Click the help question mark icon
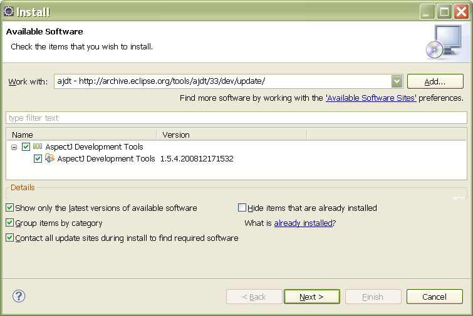Viewport: 473px width, 316px height. [19, 297]
